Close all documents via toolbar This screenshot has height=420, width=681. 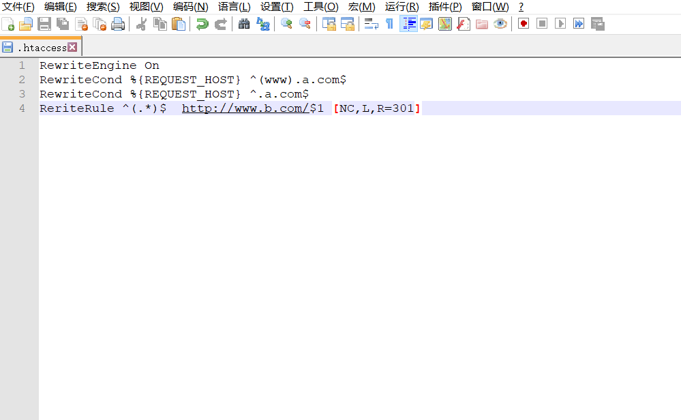[x=100, y=24]
